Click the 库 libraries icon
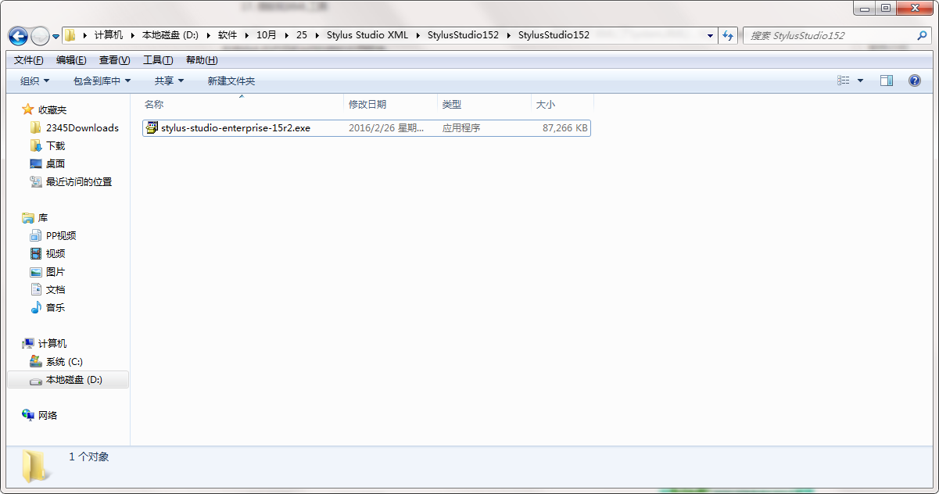The width and height of the screenshot is (939, 494). 28,217
